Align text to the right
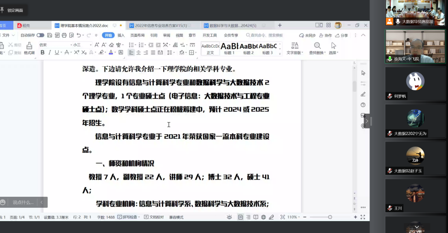Screen dimensions: 448x233 coord(146,53)
